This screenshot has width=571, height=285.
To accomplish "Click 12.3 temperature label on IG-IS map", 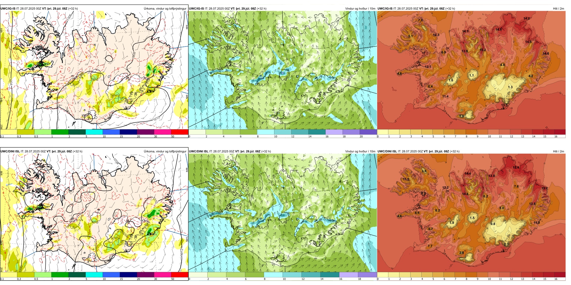I will click(x=436, y=35).
